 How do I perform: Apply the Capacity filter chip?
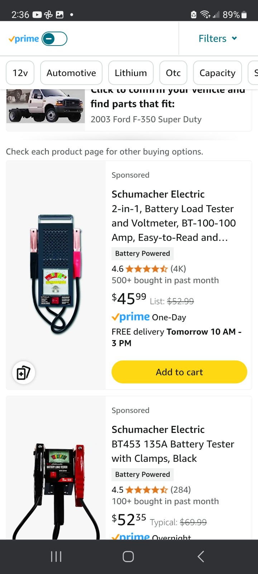[217, 73]
